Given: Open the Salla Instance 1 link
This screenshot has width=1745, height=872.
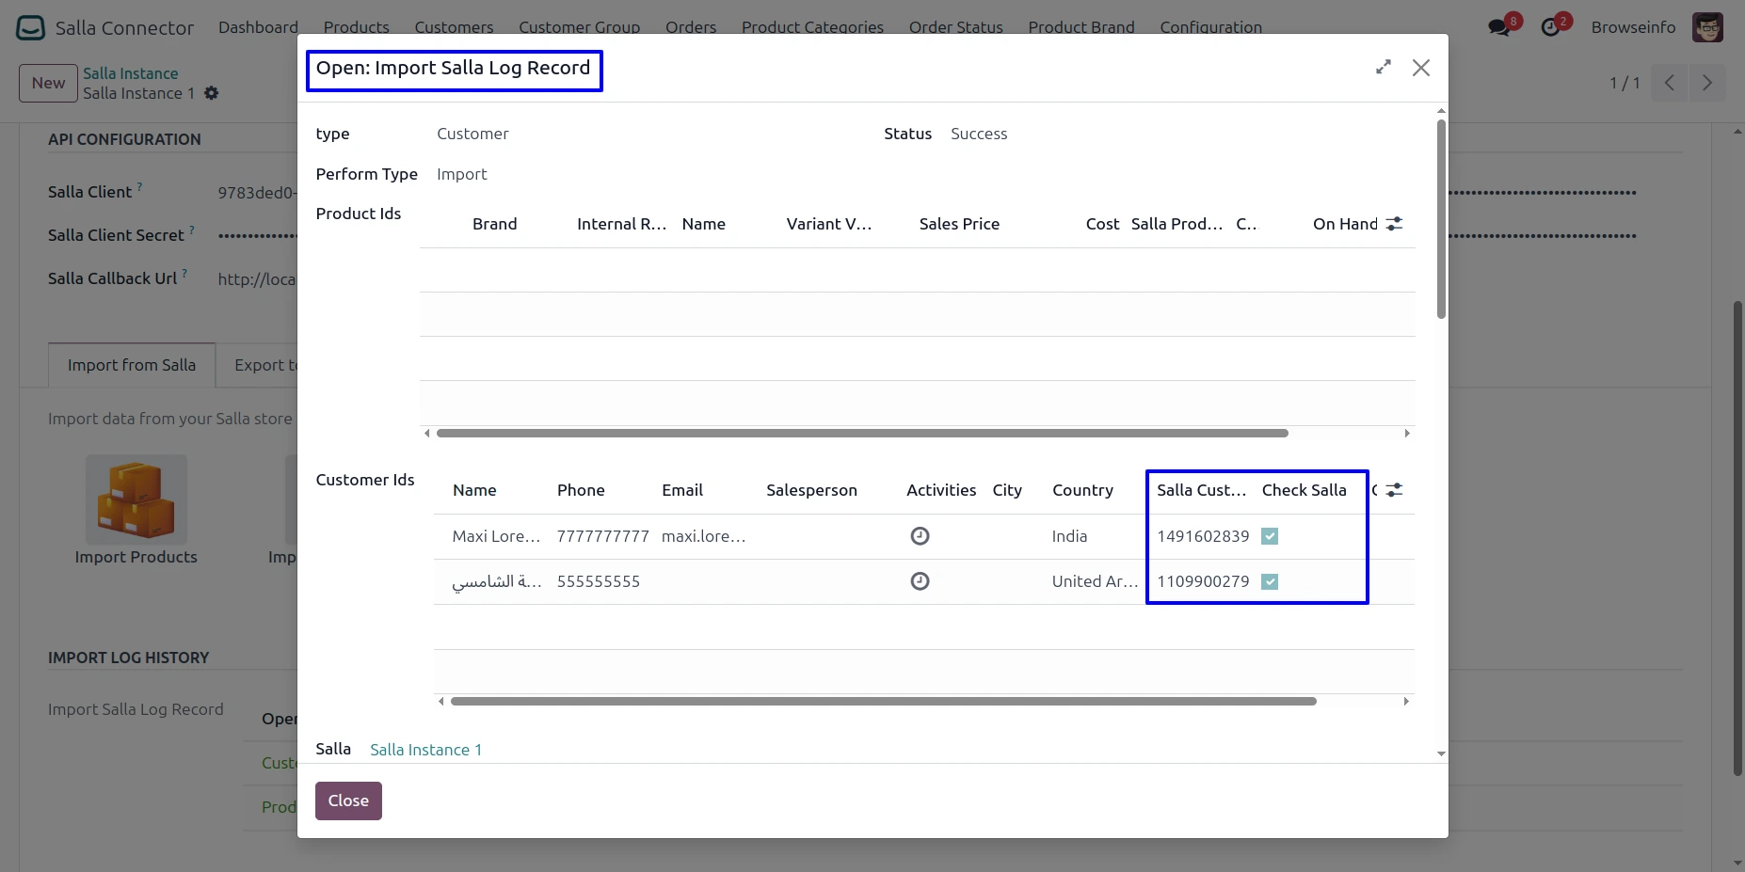Looking at the screenshot, I should click(x=425, y=750).
